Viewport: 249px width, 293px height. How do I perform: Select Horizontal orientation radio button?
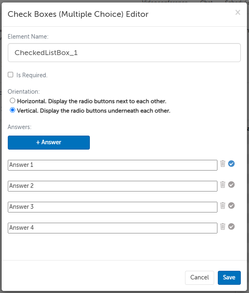[x=13, y=101]
